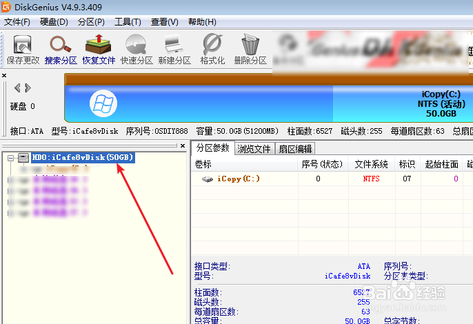473x324 pixels.
Task: Click the hard disk icon beside HD0
Action: [x=23, y=157]
